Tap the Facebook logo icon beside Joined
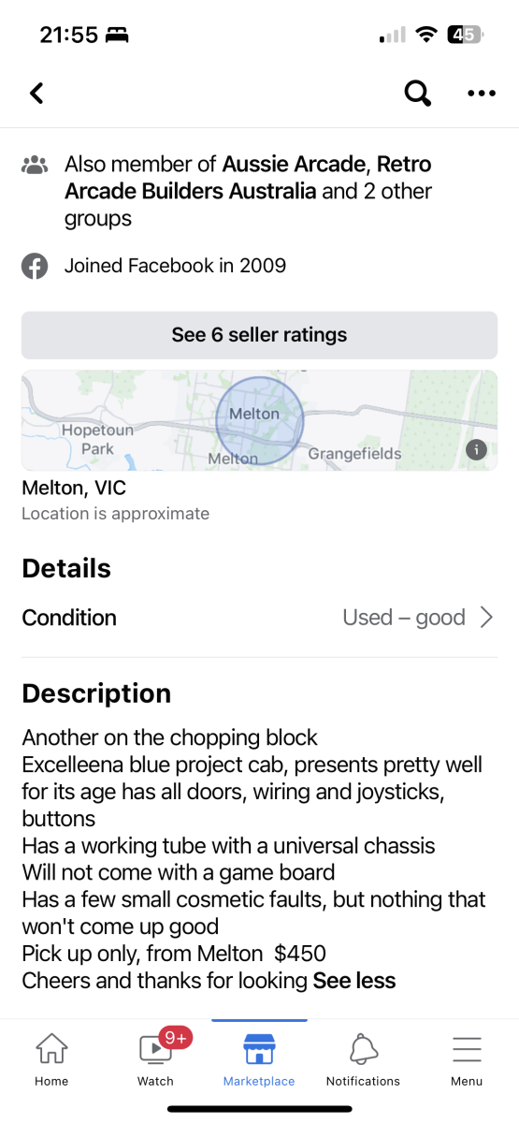519x1123 pixels. (35, 266)
